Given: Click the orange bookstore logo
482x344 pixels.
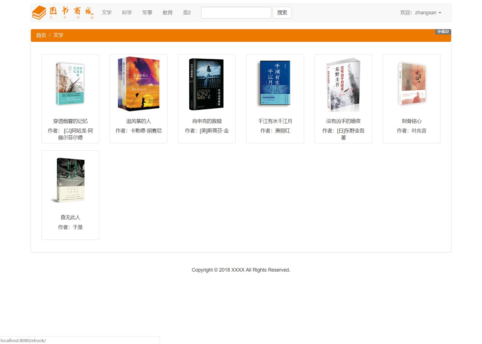Looking at the screenshot, I should 63,13.
